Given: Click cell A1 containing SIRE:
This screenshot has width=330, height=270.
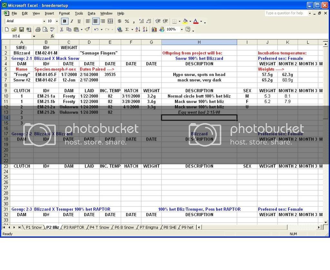Looking at the screenshot, I should 21,47.
